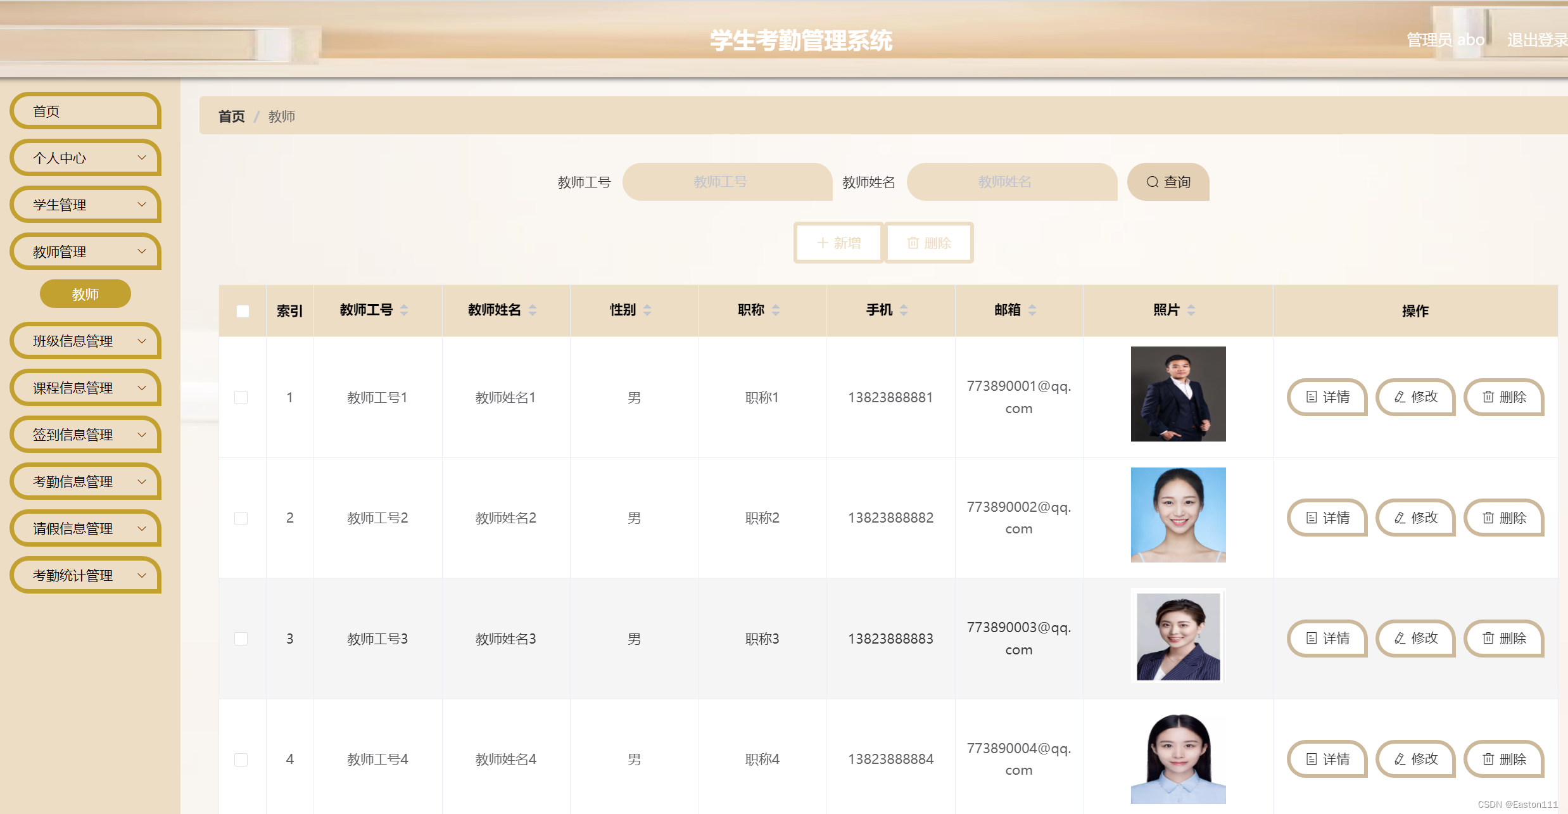Screen dimensions: 1568x814
Task: Click the 首页 breadcrumb link
Action: tap(231, 117)
